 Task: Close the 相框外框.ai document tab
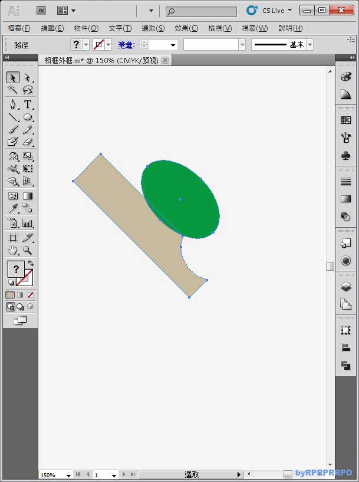(x=165, y=60)
